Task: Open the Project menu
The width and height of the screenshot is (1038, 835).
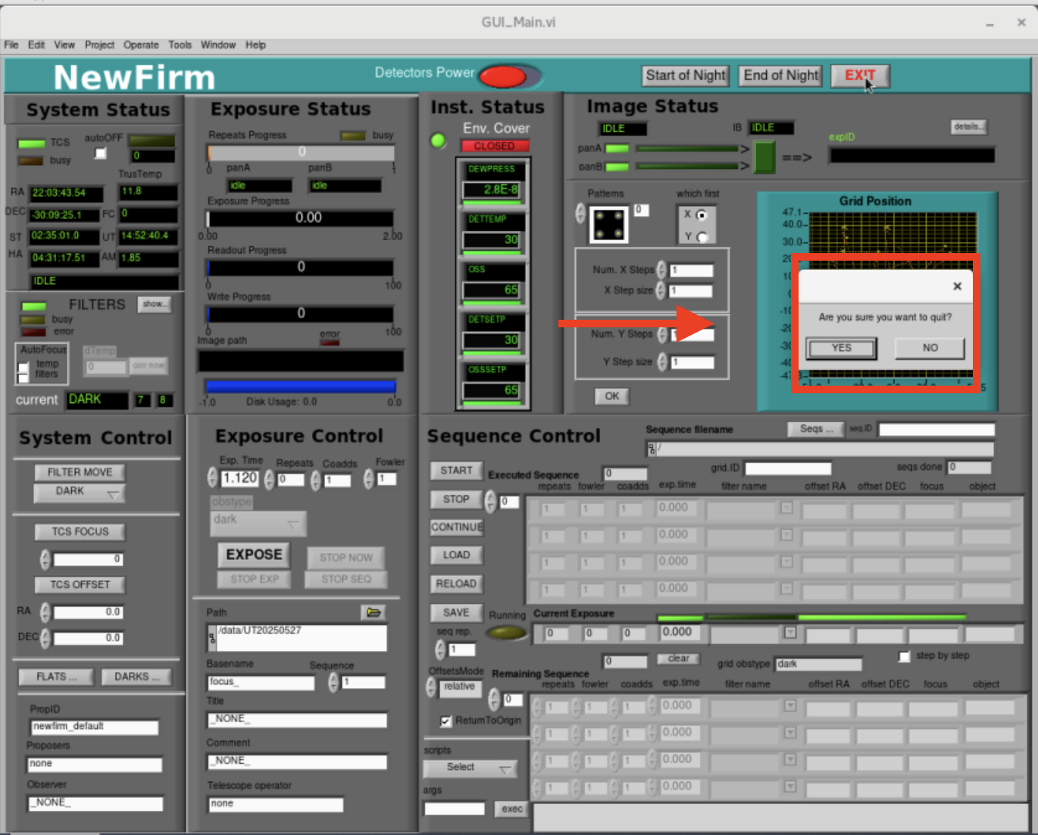Action: tap(99, 45)
